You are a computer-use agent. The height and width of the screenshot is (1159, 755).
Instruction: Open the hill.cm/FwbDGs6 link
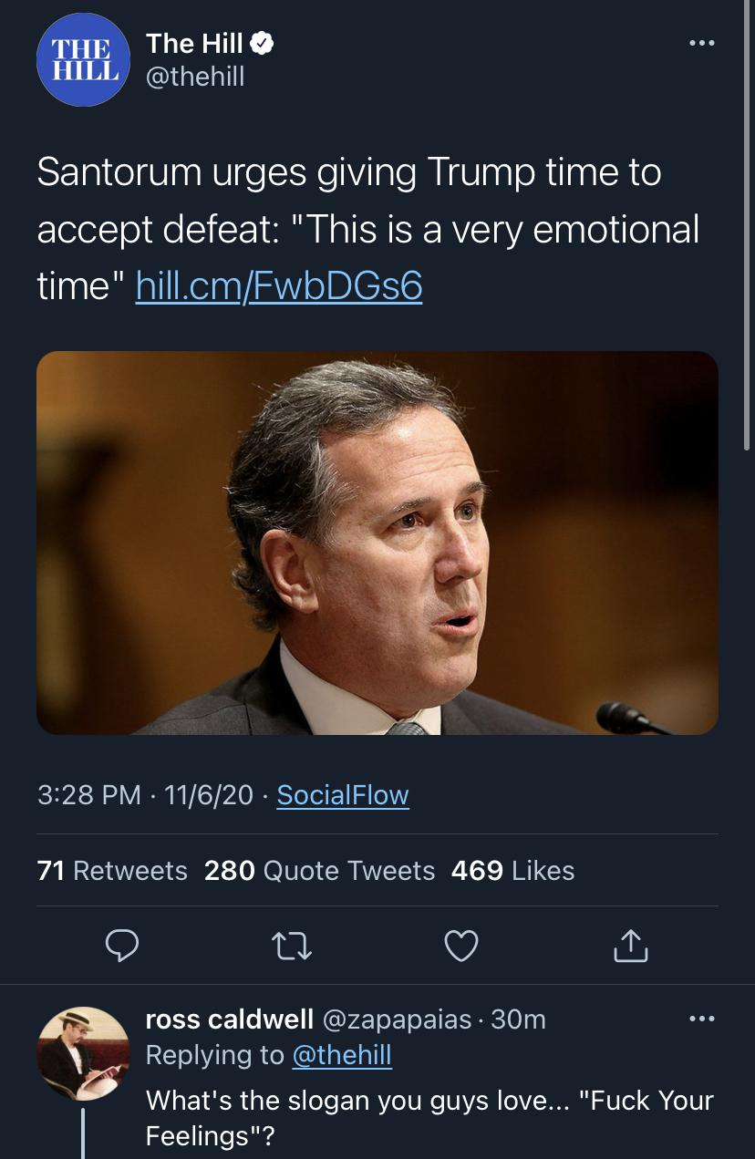[279, 285]
